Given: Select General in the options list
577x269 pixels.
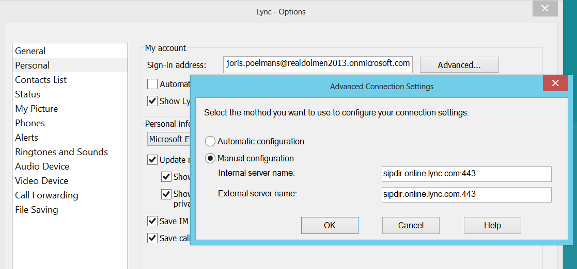Looking at the screenshot, I should click(70, 51).
